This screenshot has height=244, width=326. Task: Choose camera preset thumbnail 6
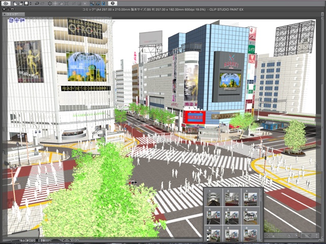pyautogui.click(x=250, y=216)
